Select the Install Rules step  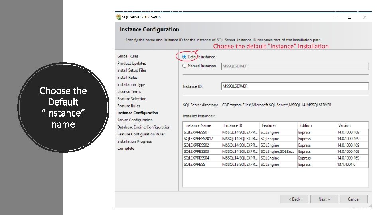click(127, 77)
